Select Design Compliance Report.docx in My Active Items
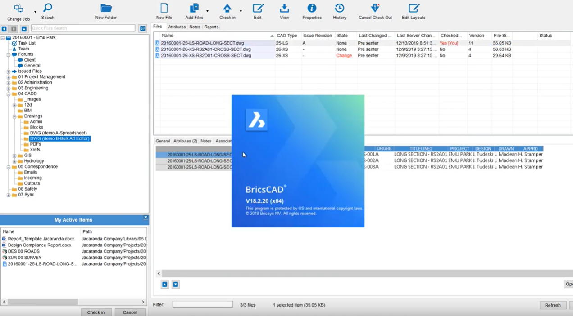This screenshot has height=316, width=573. click(x=40, y=245)
